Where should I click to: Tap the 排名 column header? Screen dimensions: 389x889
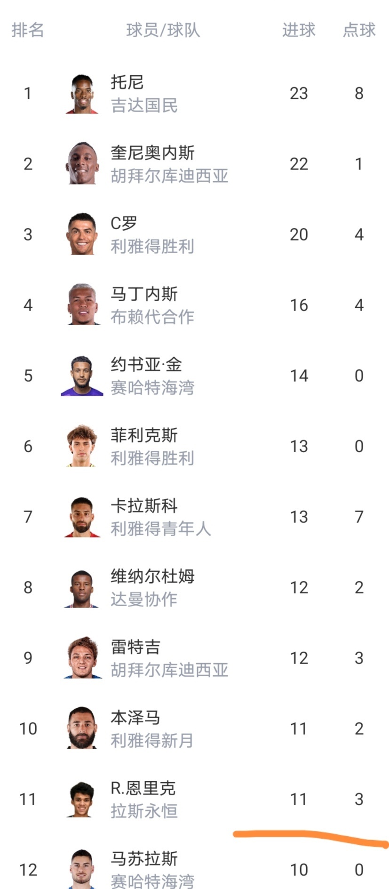pos(28,30)
